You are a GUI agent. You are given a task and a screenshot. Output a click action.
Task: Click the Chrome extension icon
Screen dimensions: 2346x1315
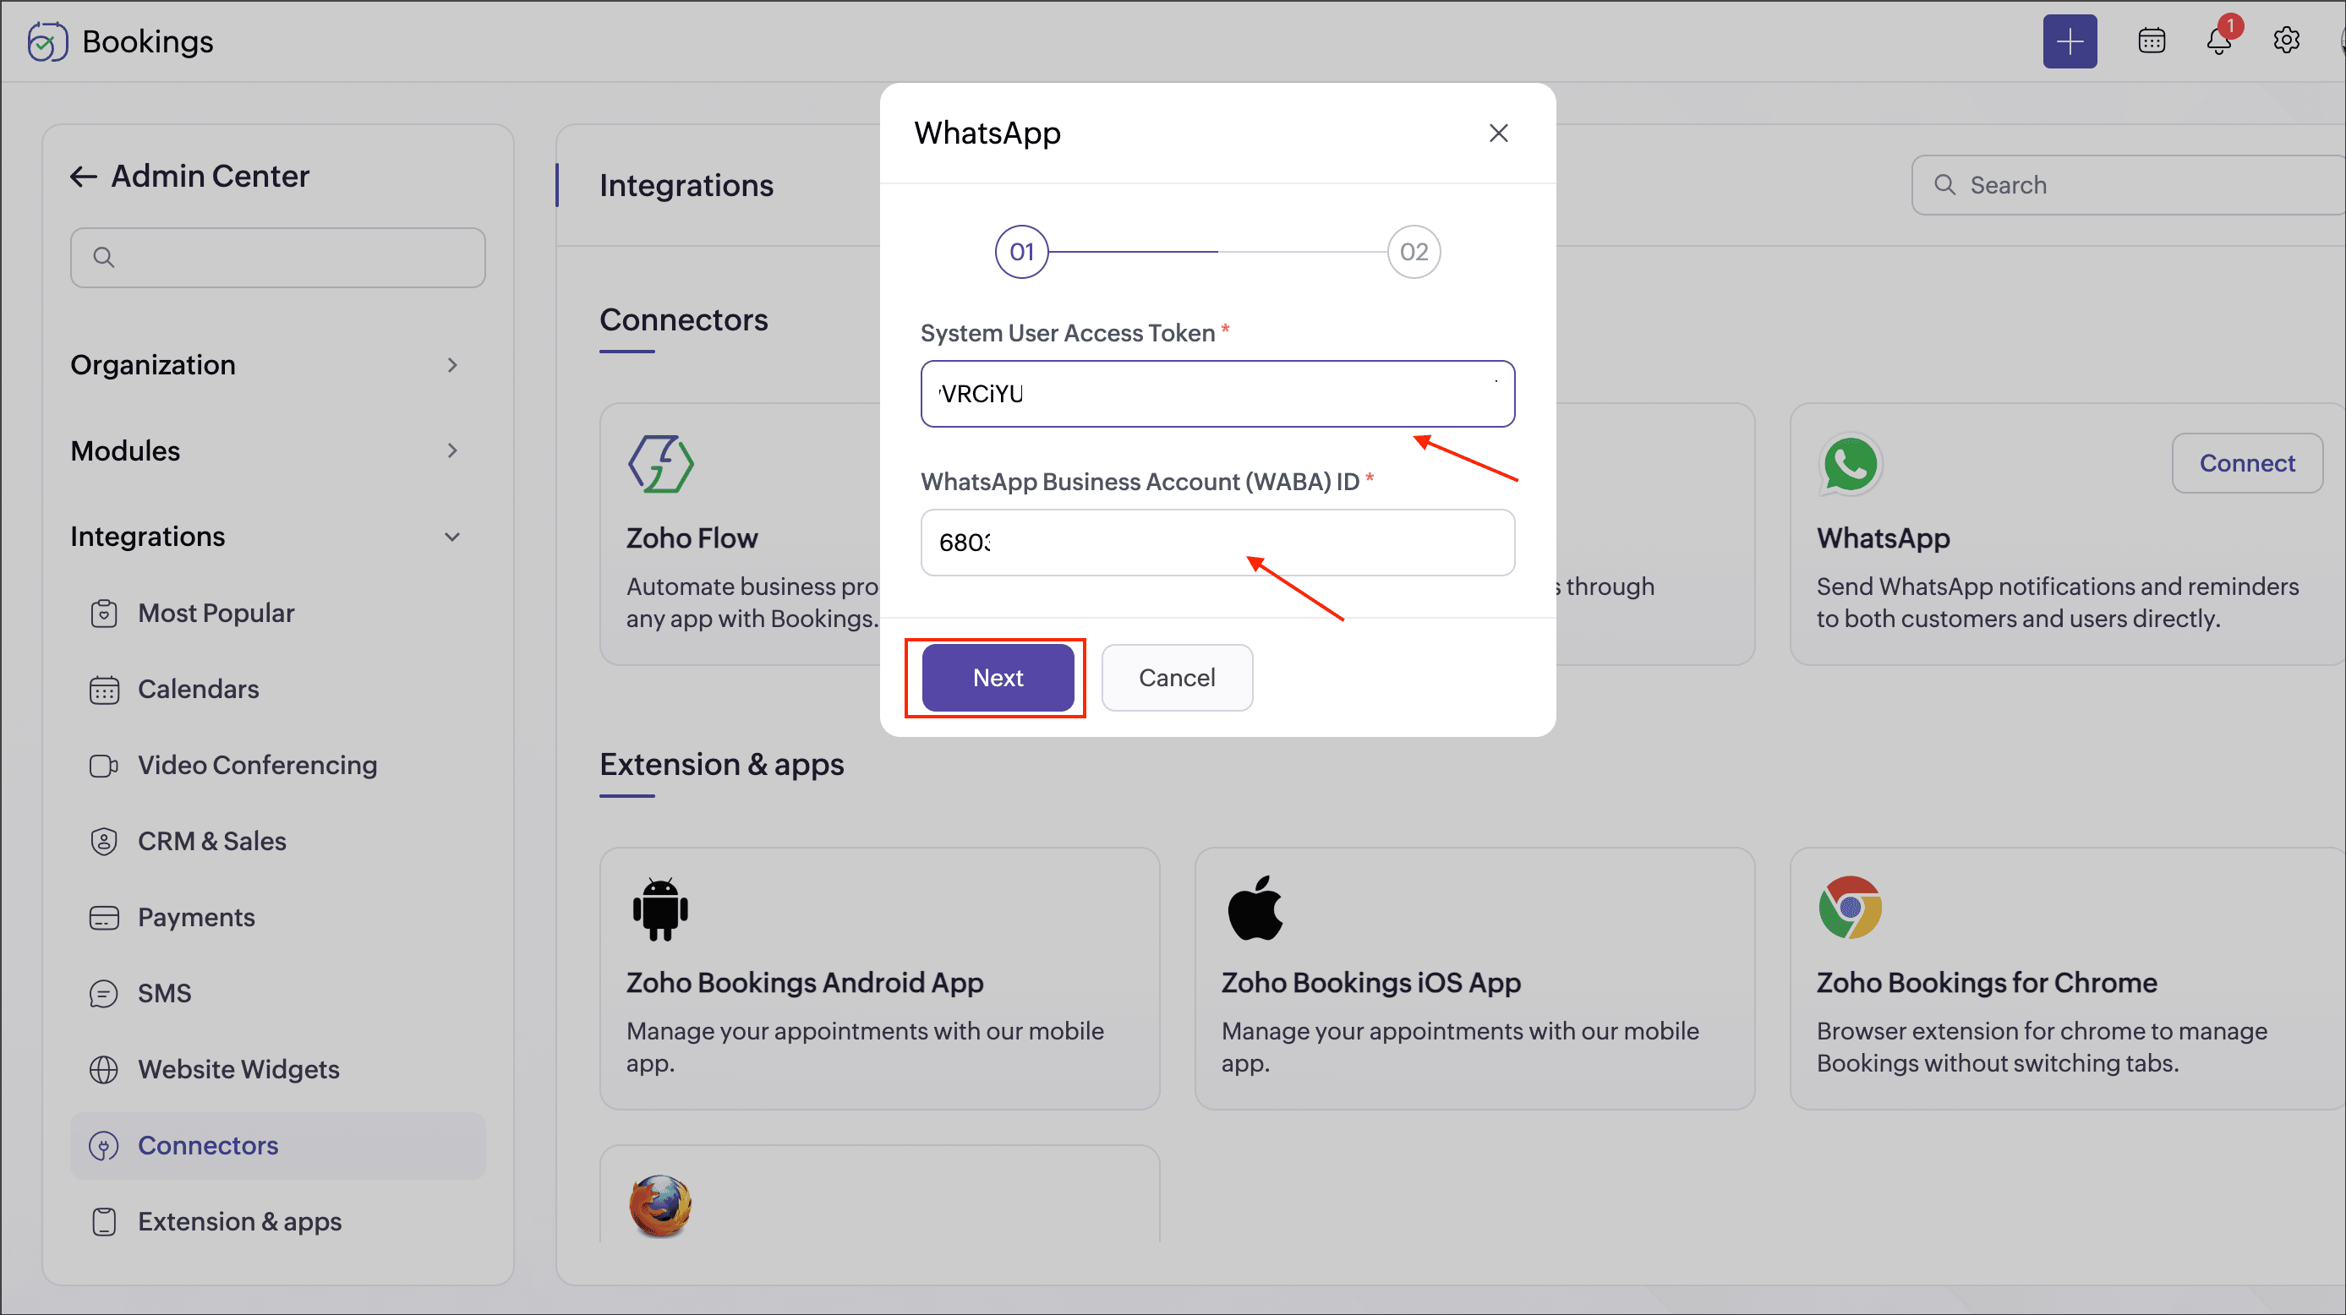[1850, 908]
